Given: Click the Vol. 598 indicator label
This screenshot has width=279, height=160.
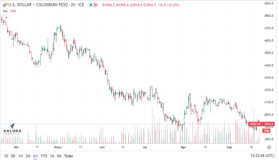Looking at the screenshot, I should coord(9,11).
